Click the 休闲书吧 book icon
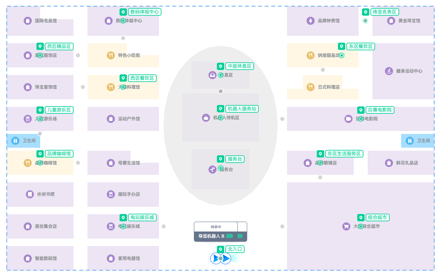The width and height of the screenshot is (440, 276). coord(30,194)
